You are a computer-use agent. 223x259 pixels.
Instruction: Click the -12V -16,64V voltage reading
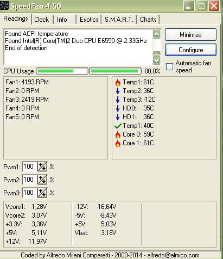click(x=95, y=207)
